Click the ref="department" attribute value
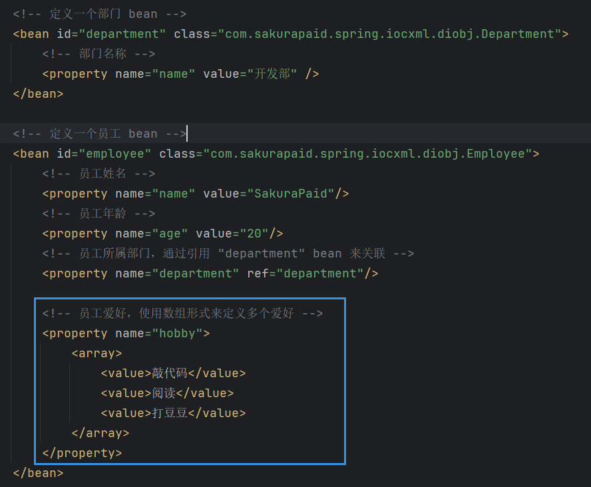 click(320, 273)
